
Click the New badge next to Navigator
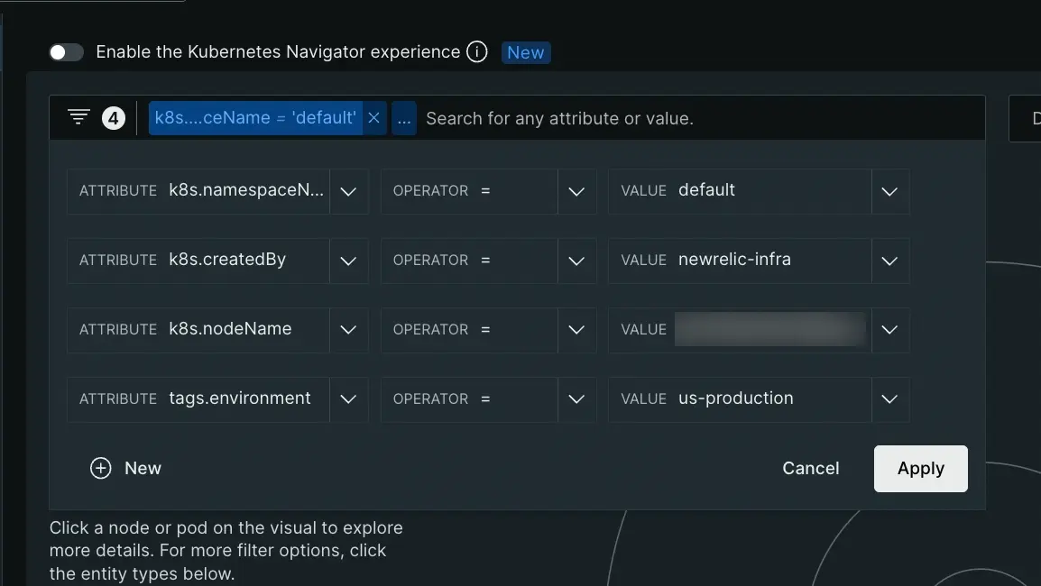(x=525, y=52)
